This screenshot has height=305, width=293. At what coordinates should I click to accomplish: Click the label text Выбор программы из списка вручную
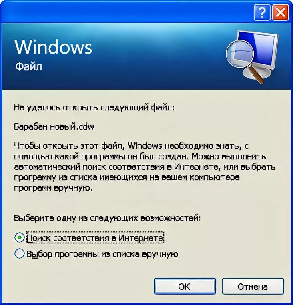pos(102,254)
